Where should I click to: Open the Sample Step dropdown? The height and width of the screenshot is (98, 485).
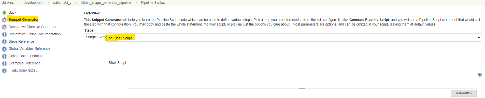coord(294,38)
